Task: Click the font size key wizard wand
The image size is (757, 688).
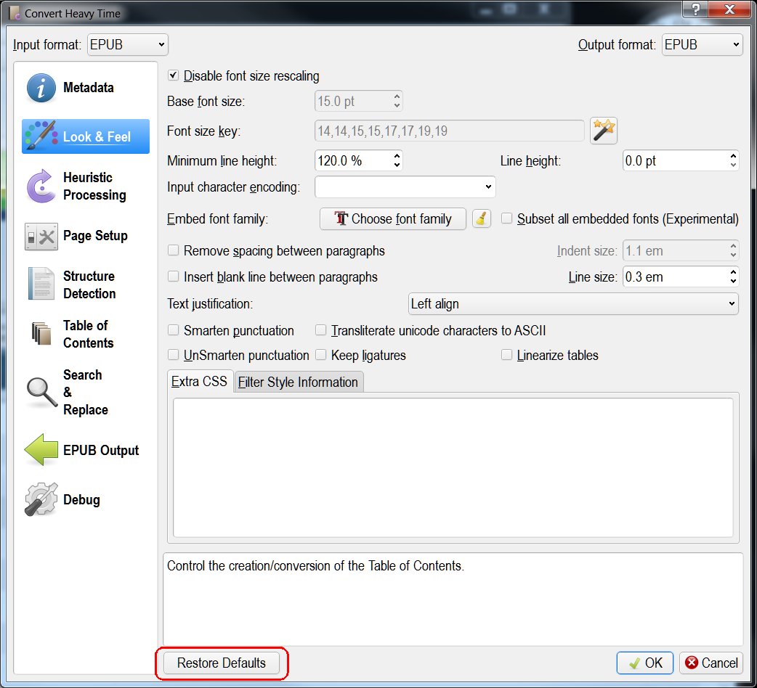Action: point(604,131)
